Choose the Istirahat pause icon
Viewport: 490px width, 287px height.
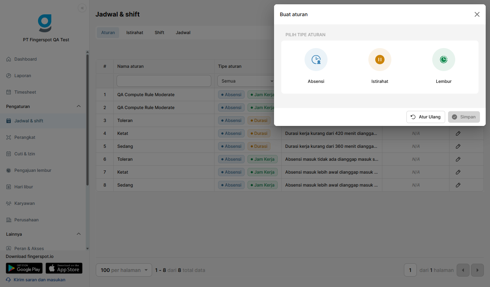pyautogui.click(x=380, y=60)
